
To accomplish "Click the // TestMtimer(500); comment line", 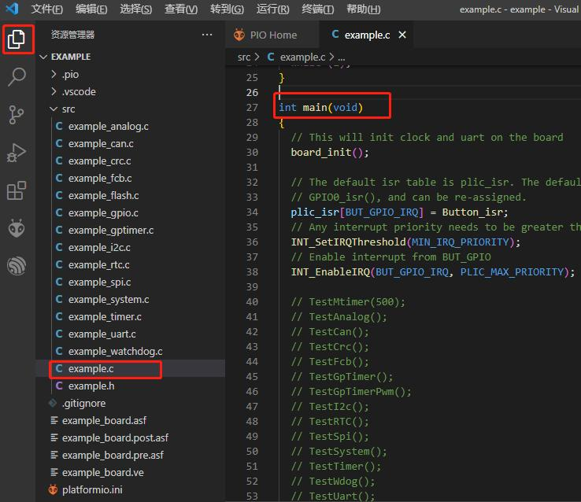I will (348, 302).
